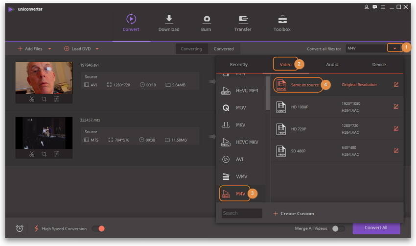Open the Burn section
The height and width of the screenshot is (246, 416).
[x=206, y=23]
